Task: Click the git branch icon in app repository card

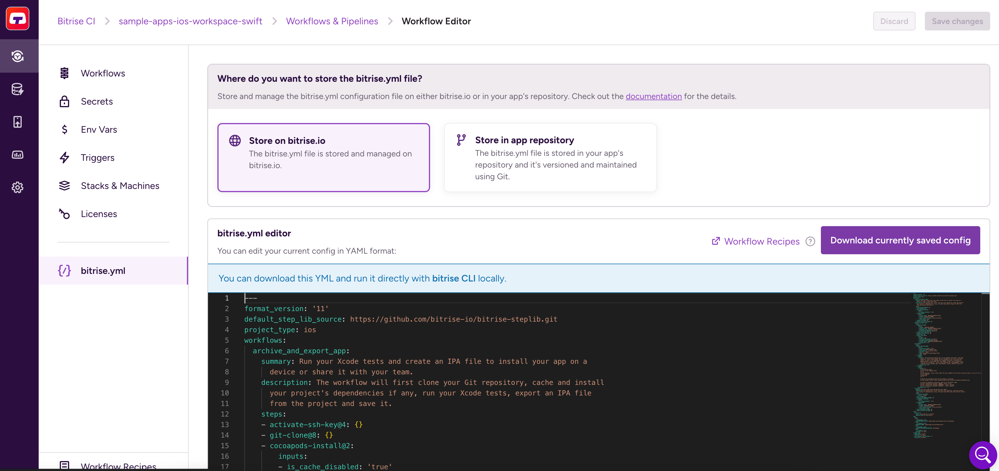Action: [x=461, y=140]
